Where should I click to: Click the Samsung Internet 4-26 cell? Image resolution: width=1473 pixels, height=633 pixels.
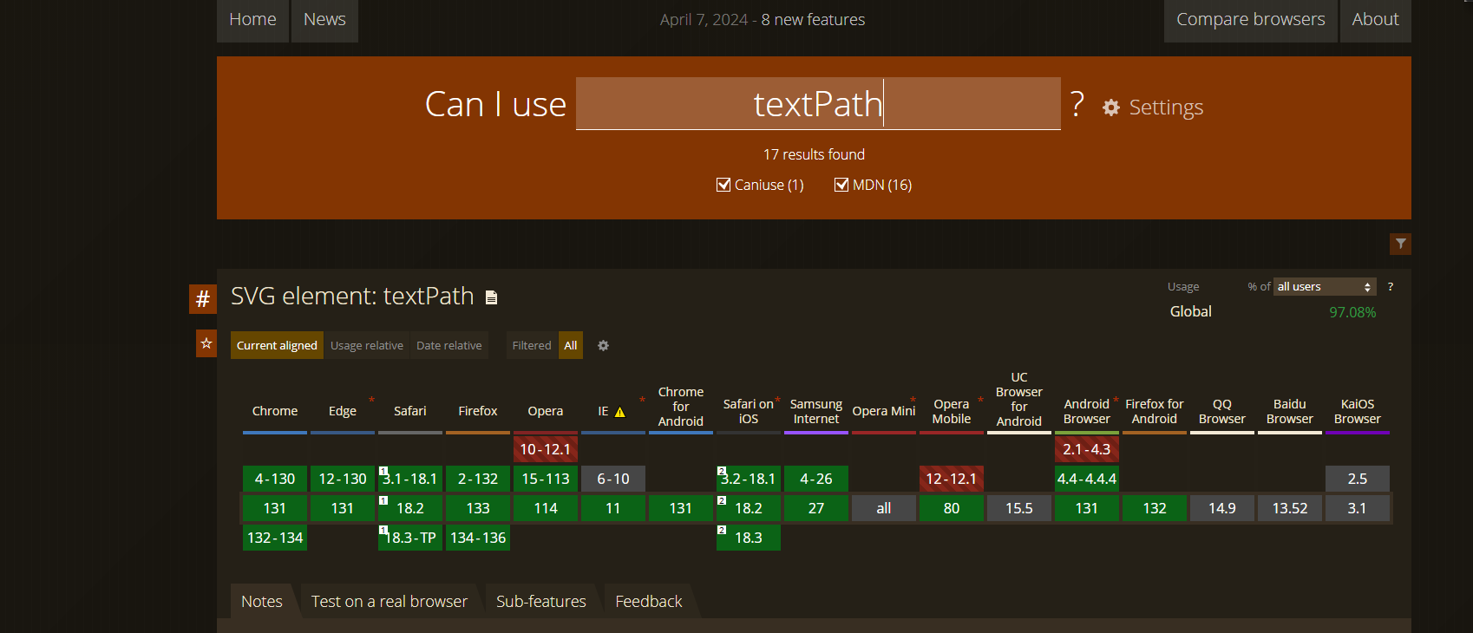[816, 479]
